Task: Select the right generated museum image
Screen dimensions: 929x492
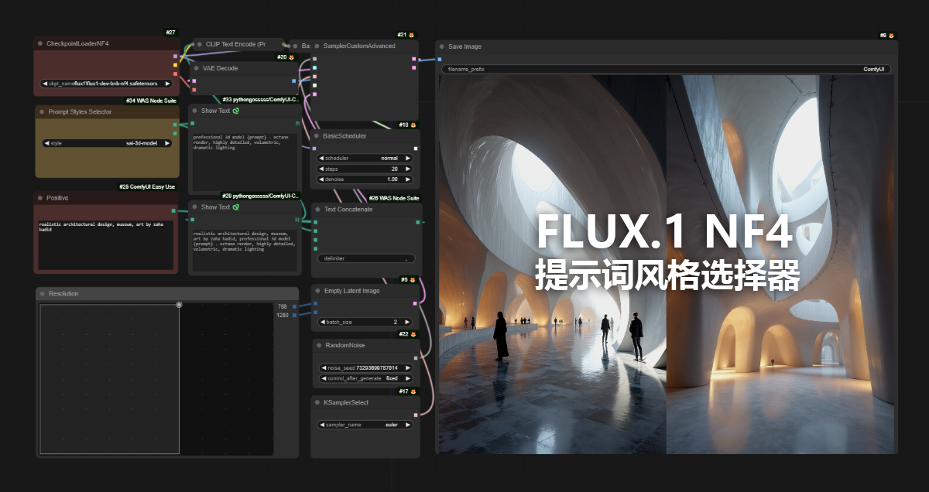Action: [780, 265]
